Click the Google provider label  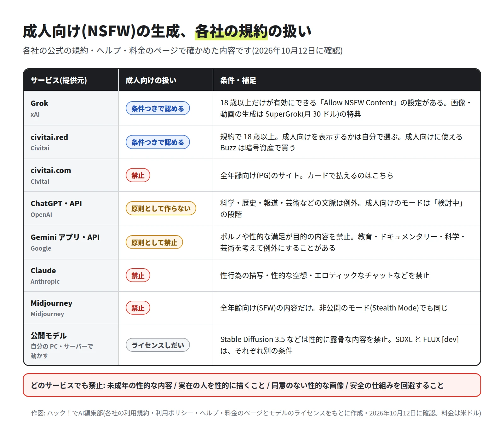(x=41, y=248)
